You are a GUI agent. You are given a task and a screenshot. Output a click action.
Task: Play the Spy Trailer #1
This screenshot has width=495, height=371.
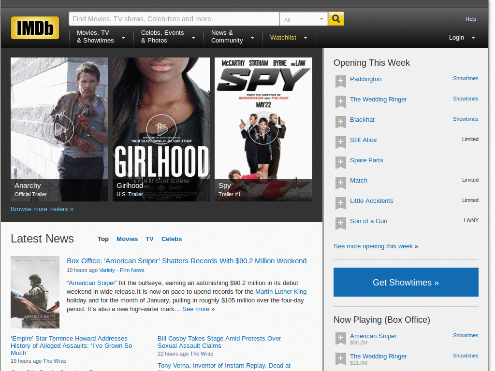[263, 129]
